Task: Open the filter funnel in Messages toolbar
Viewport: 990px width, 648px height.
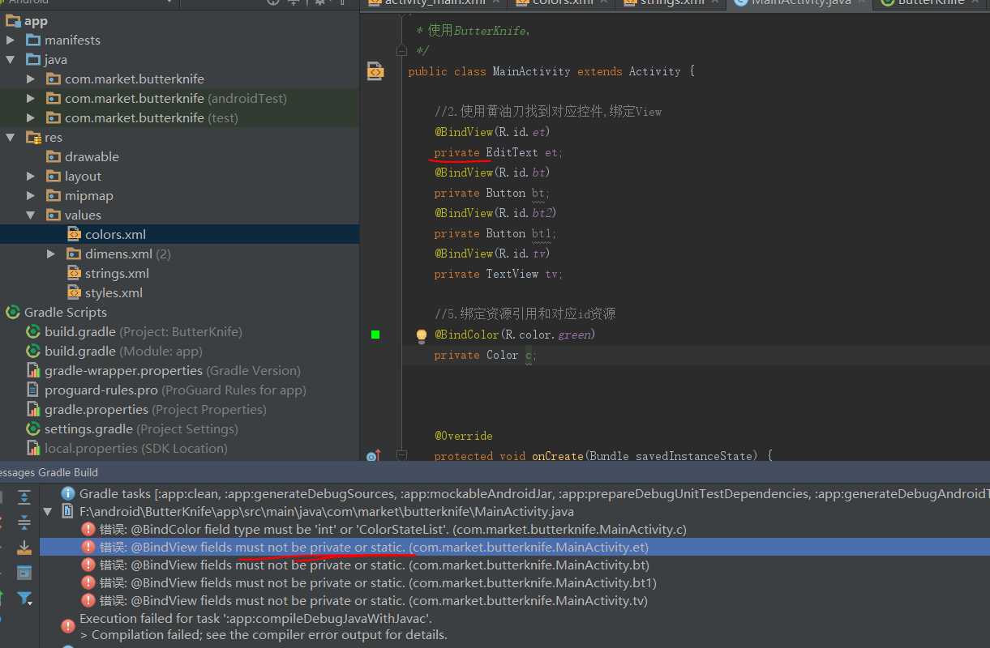Action: point(24,599)
